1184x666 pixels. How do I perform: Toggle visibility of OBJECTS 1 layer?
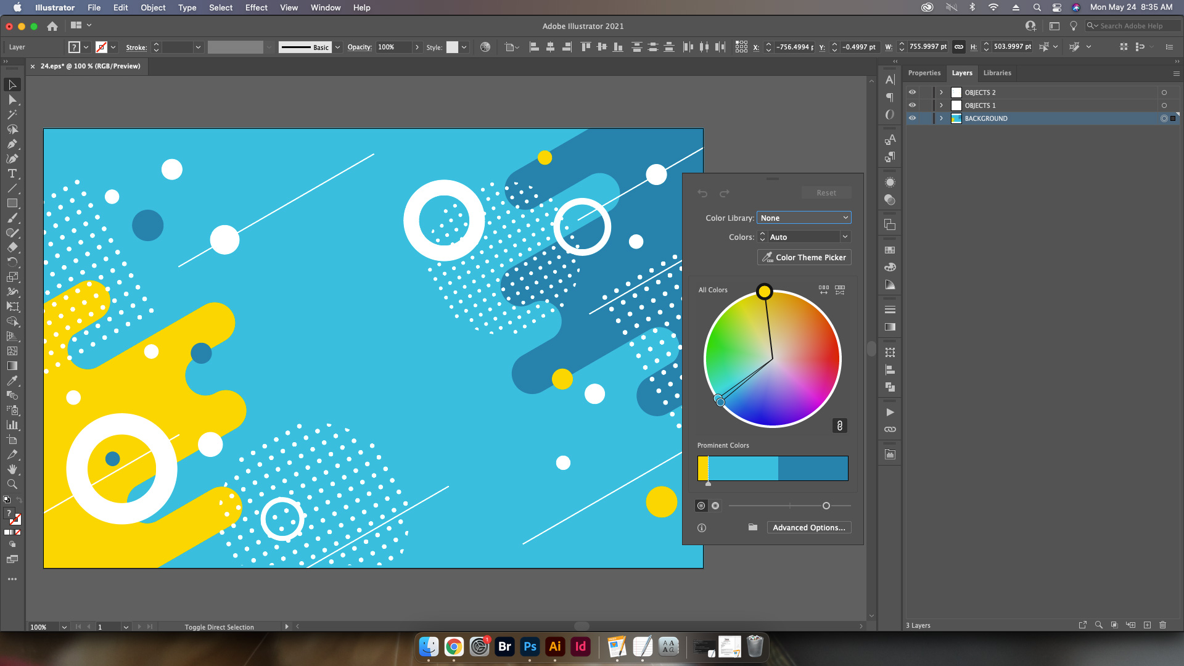coord(913,105)
